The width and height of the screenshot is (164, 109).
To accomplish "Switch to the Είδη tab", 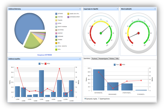I will click(x=117, y=58).
